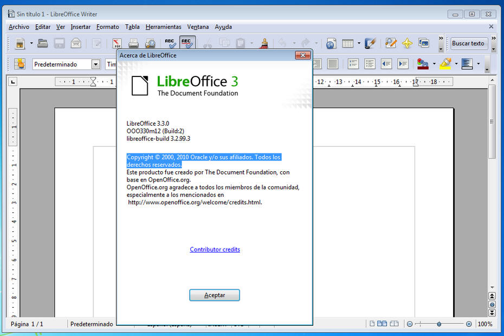Click the 100% zoom level value
This screenshot has width=504, height=336.
click(485, 324)
